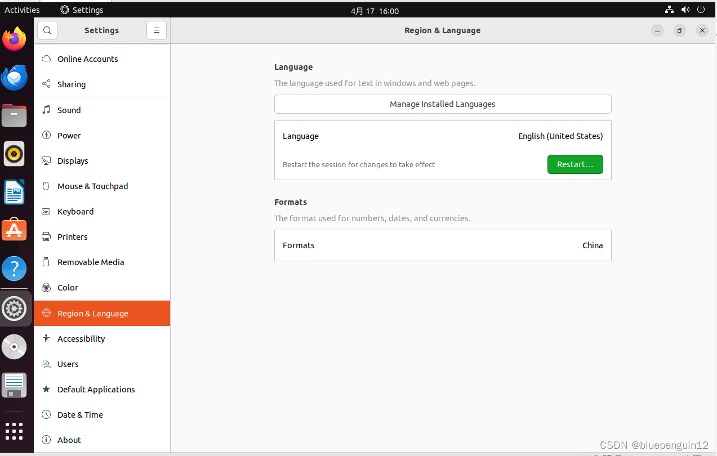
Task: Click the Keyboard icon in sidebar
Action: coord(46,211)
